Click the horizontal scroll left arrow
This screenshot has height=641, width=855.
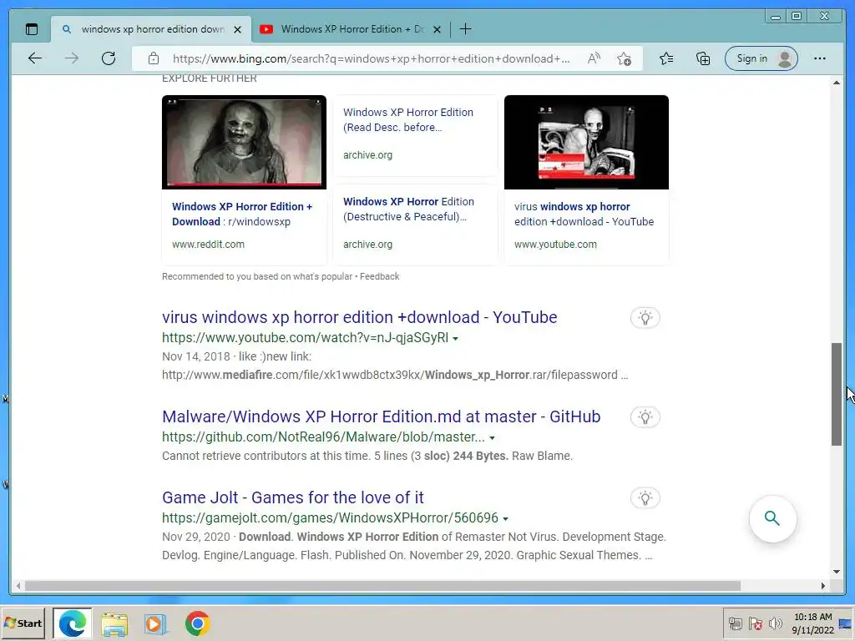pyautogui.click(x=18, y=586)
